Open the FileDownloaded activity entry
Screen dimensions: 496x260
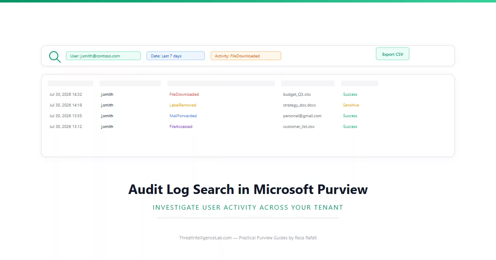point(184,95)
